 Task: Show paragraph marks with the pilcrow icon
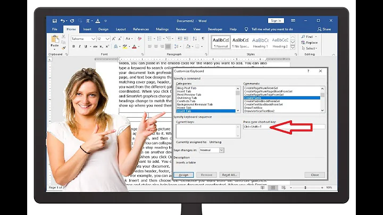pyautogui.click(x=203, y=39)
